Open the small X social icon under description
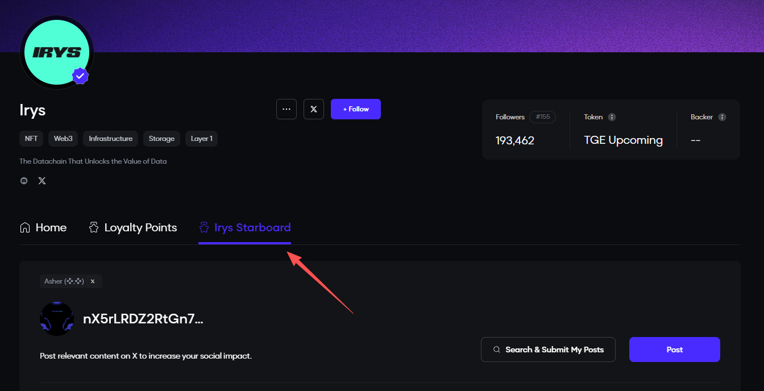764x391 pixels. pyautogui.click(x=42, y=181)
